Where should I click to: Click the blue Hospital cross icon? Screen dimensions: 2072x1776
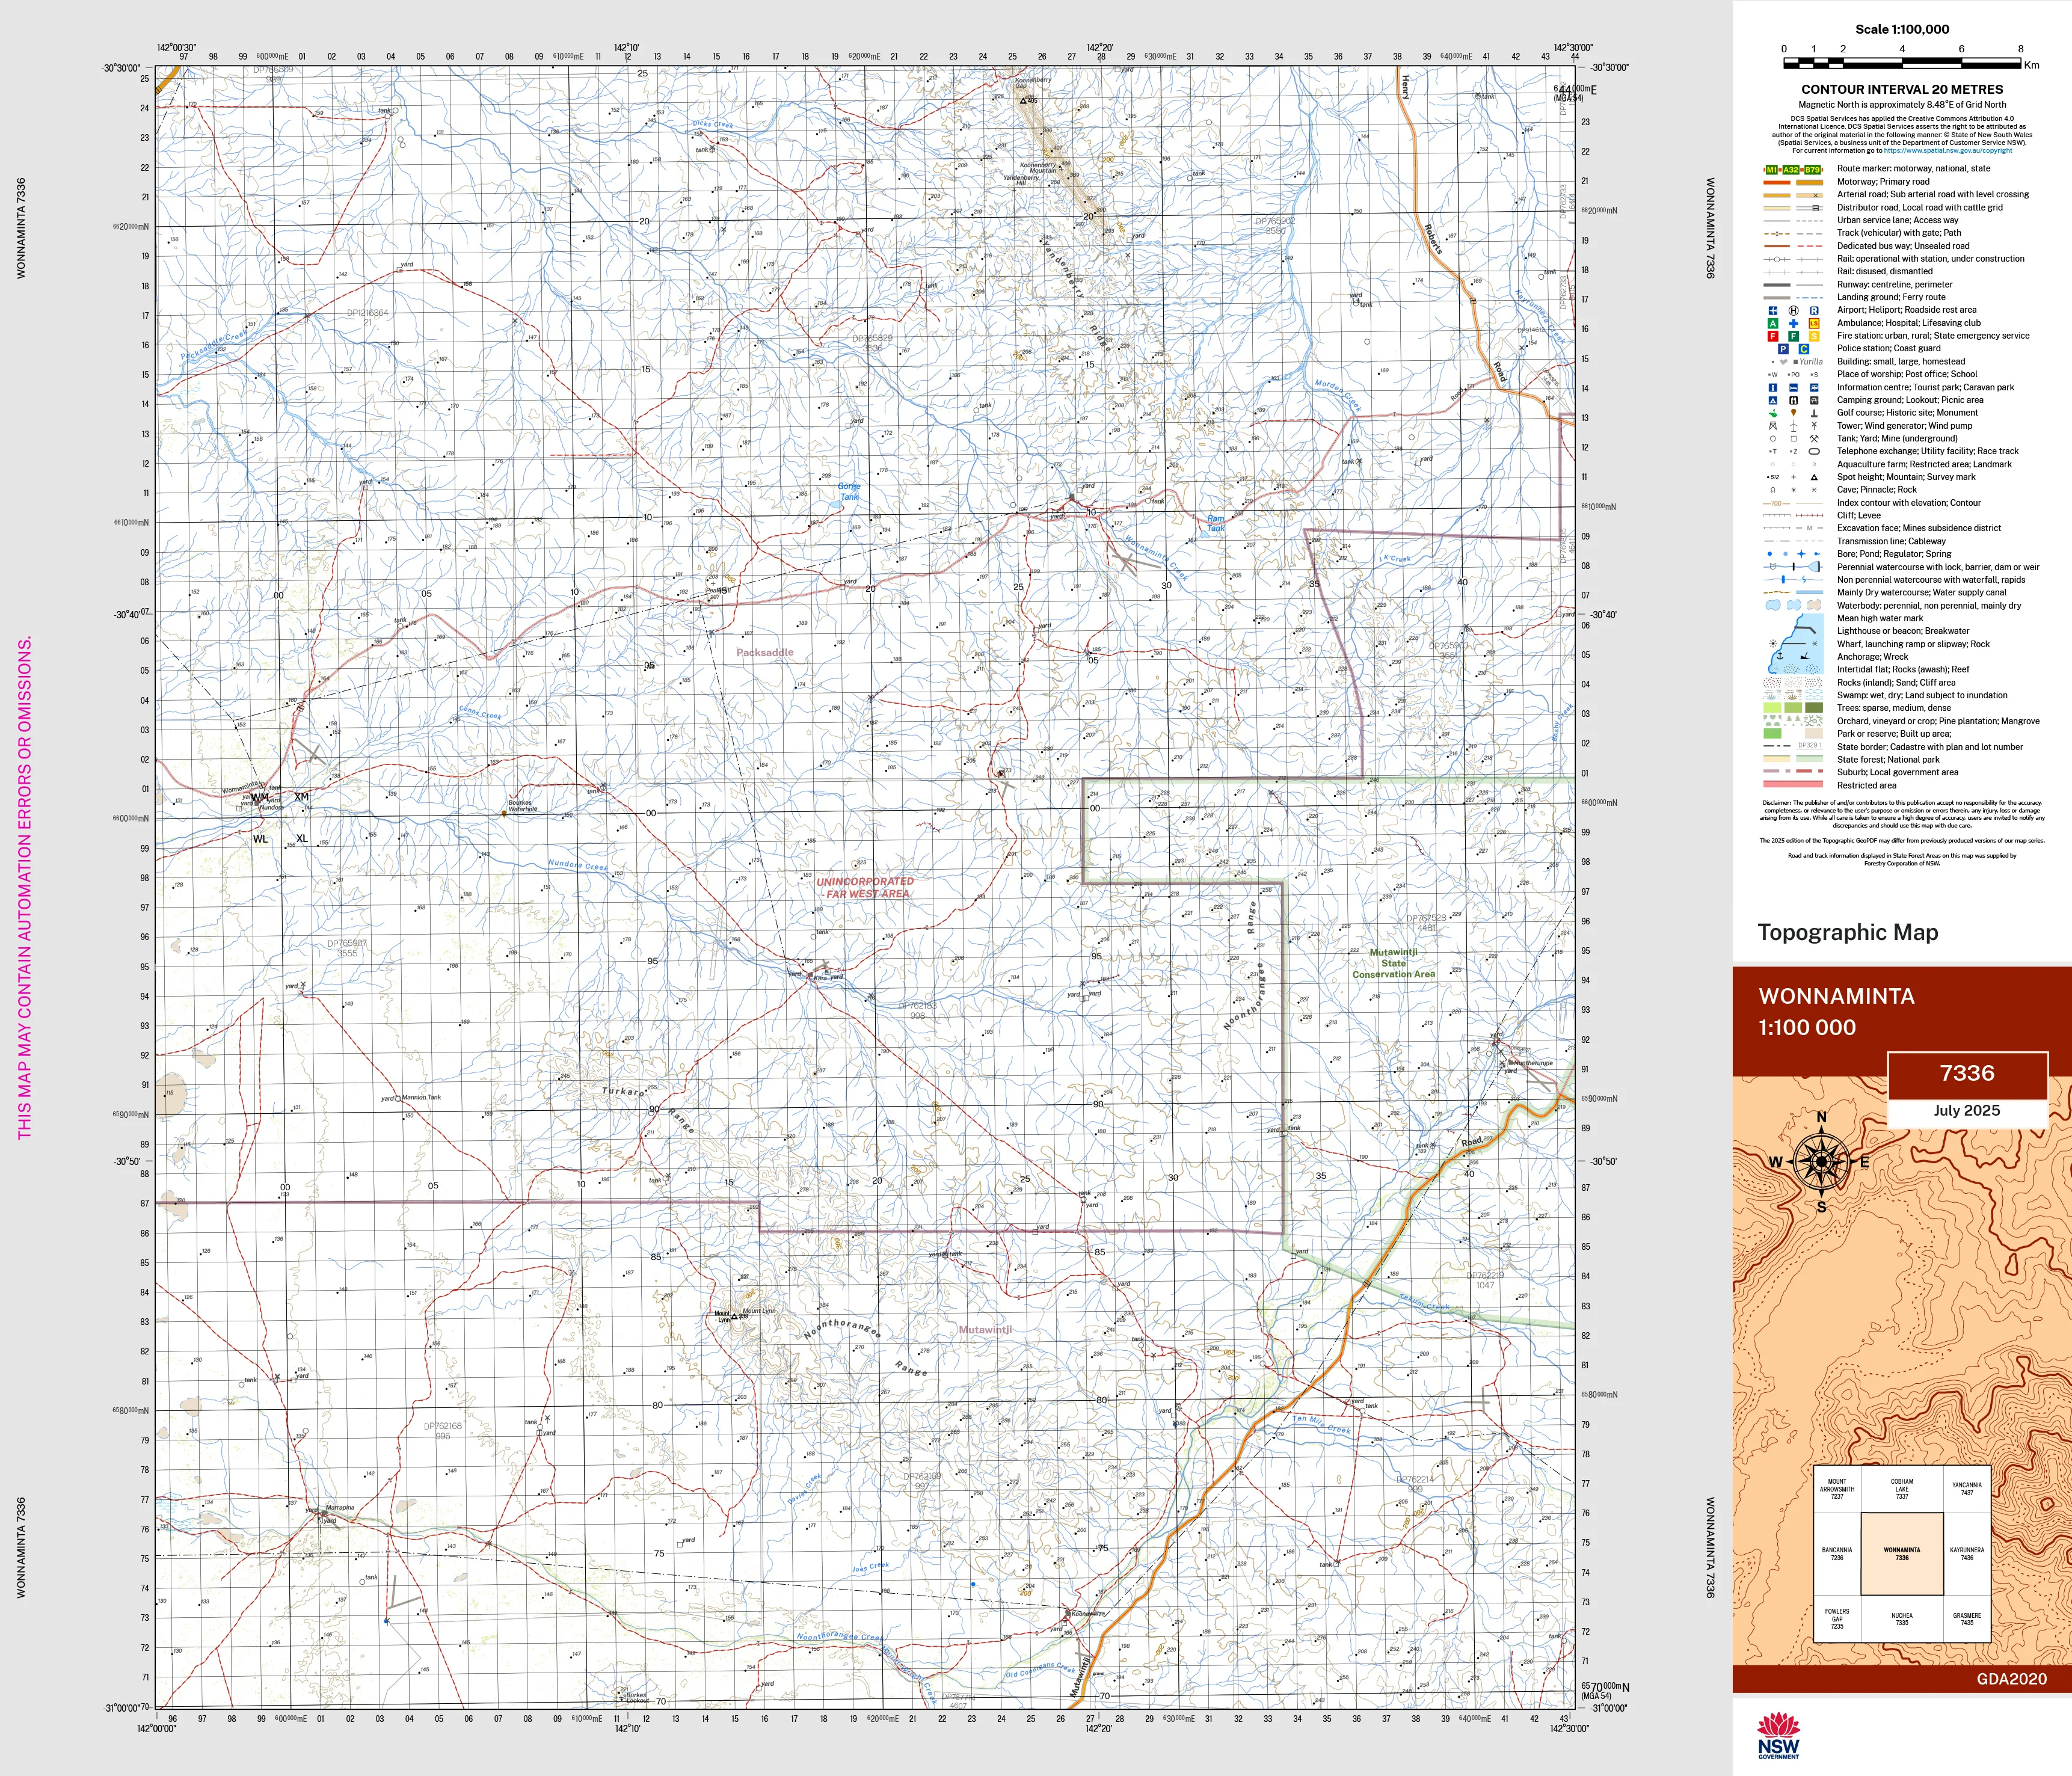click(1793, 324)
